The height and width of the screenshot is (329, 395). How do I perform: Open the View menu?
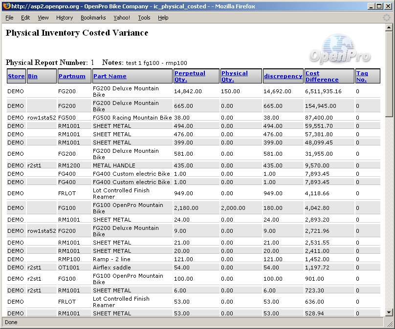point(43,18)
